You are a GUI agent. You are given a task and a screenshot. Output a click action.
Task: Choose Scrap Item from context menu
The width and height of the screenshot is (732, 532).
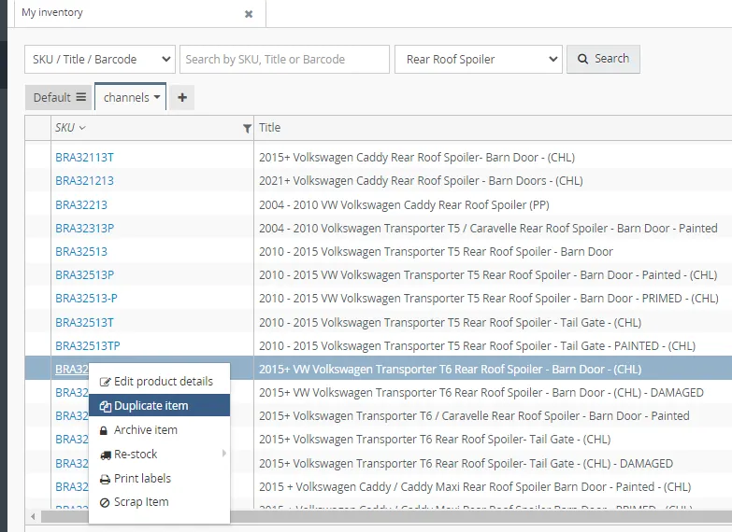(x=159, y=502)
